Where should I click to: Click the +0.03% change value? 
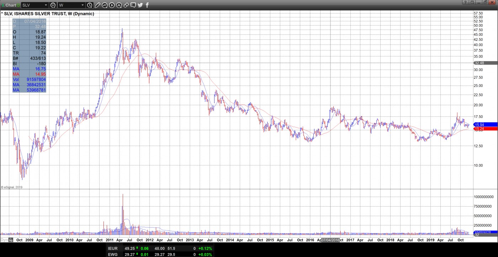(206, 254)
